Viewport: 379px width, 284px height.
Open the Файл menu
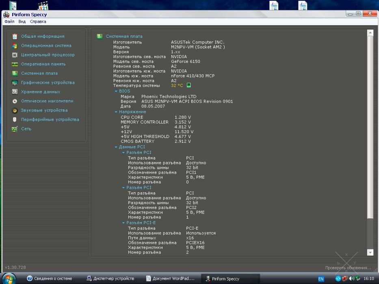9,22
